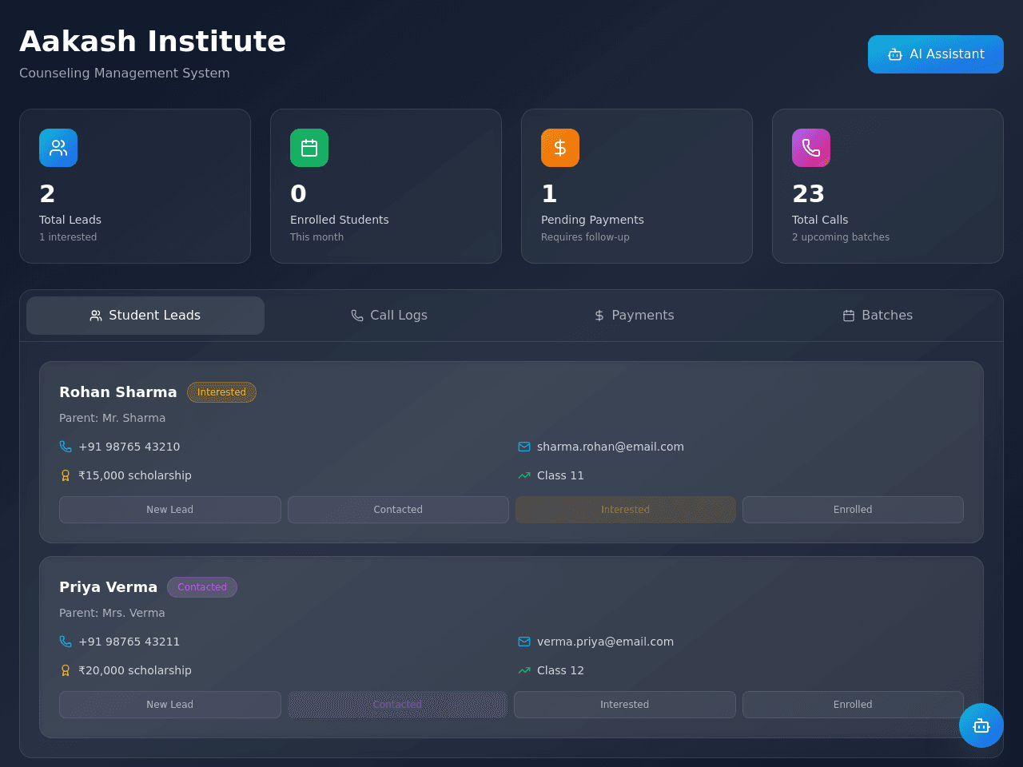Click the Pending Payments card label
The height and width of the screenshot is (767, 1023).
click(592, 220)
